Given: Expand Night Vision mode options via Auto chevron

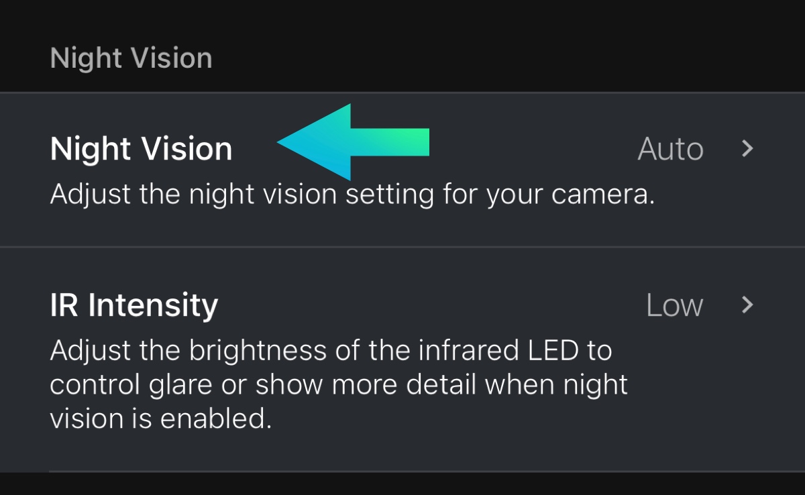Looking at the screenshot, I should [x=747, y=149].
